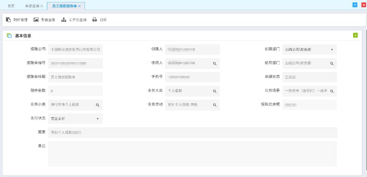Viewport: 367px width, 177px height.
Task: Close the 单据查询 tab
Action: click(42, 6)
